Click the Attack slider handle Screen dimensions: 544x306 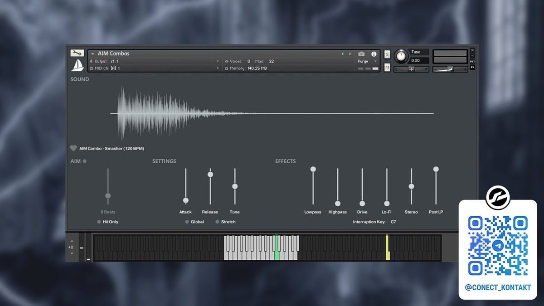click(x=185, y=200)
